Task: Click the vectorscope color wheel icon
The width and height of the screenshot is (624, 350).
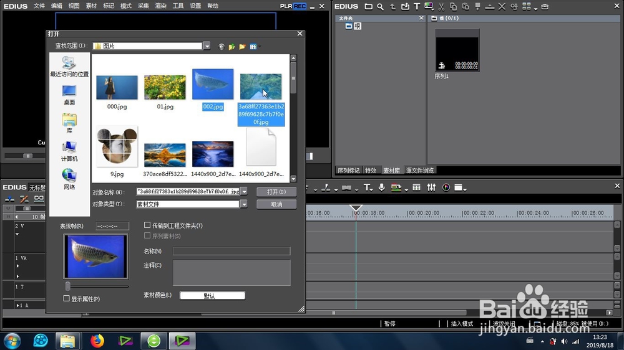Action: 446,187
